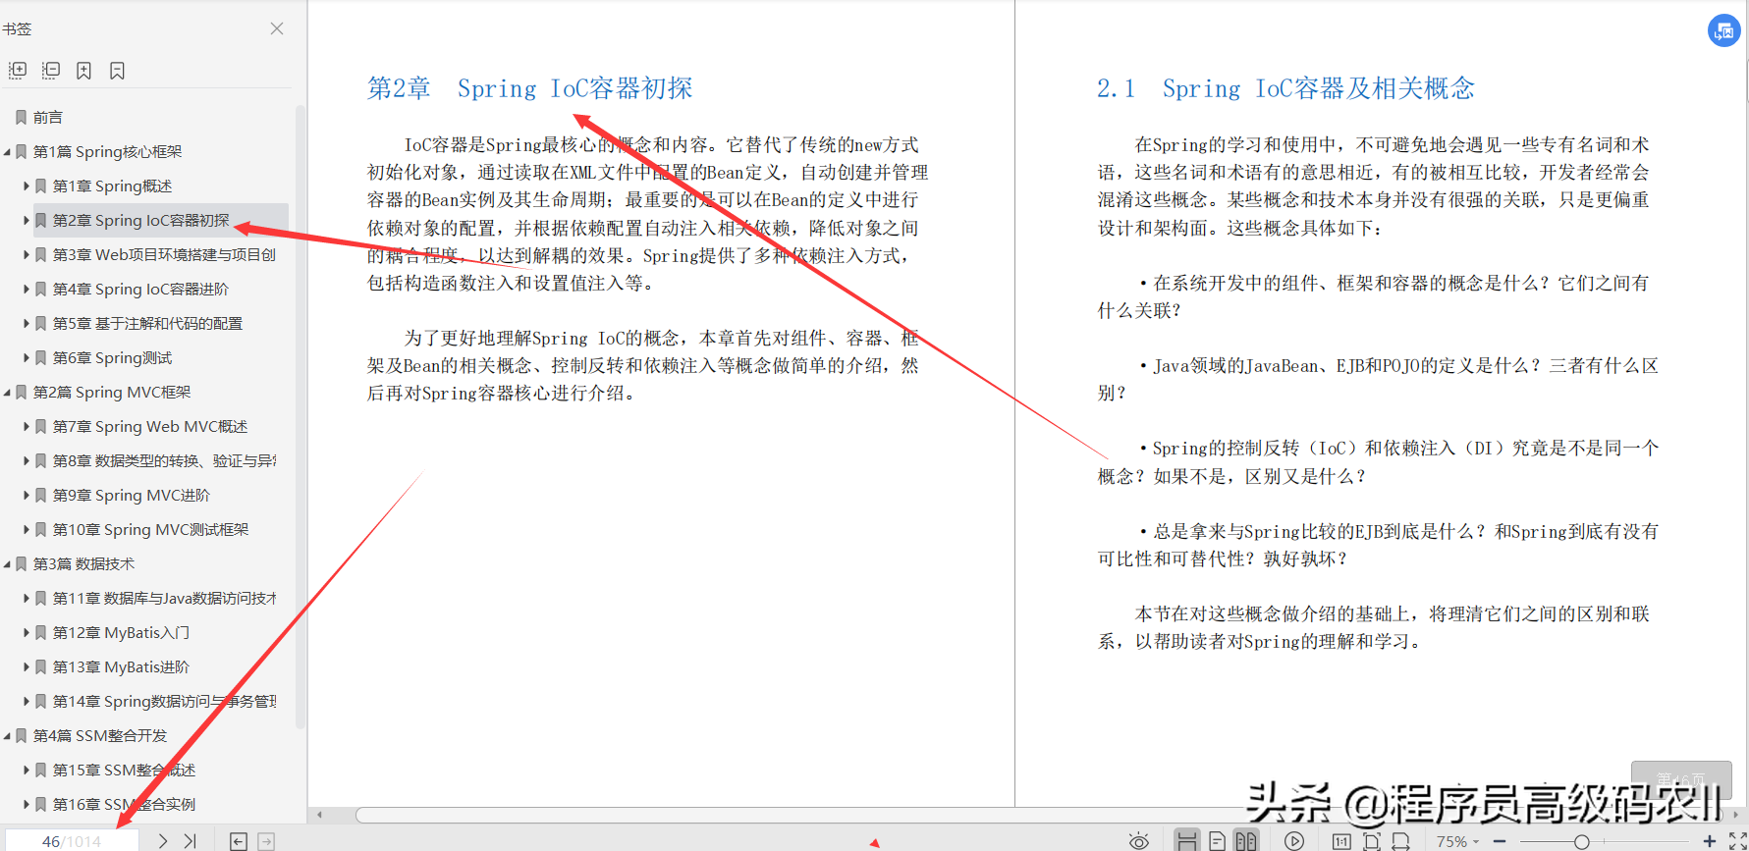Open the 前言 bookmark
The width and height of the screenshot is (1749, 851).
47,117
